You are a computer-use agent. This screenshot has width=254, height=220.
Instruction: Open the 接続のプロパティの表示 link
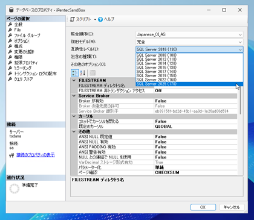(x=36, y=155)
